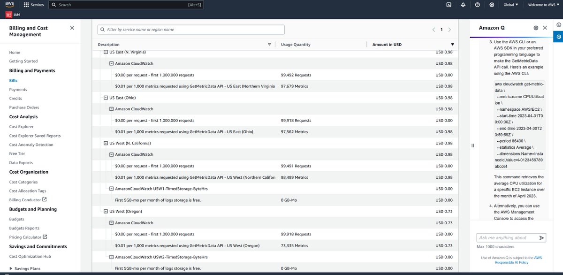
Task: Open the help question mark menu
Action: pyautogui.click(x=477, y=5)
